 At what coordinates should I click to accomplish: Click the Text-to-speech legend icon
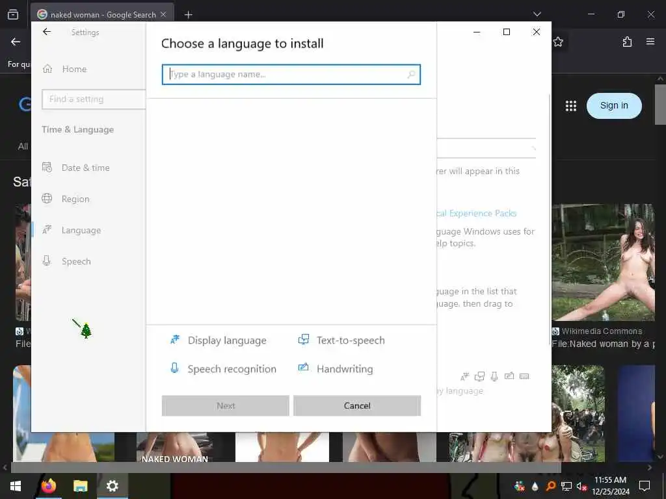[304, 339]
